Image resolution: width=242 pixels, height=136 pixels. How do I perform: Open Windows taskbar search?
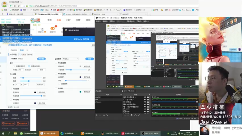[x=9, y=133]
